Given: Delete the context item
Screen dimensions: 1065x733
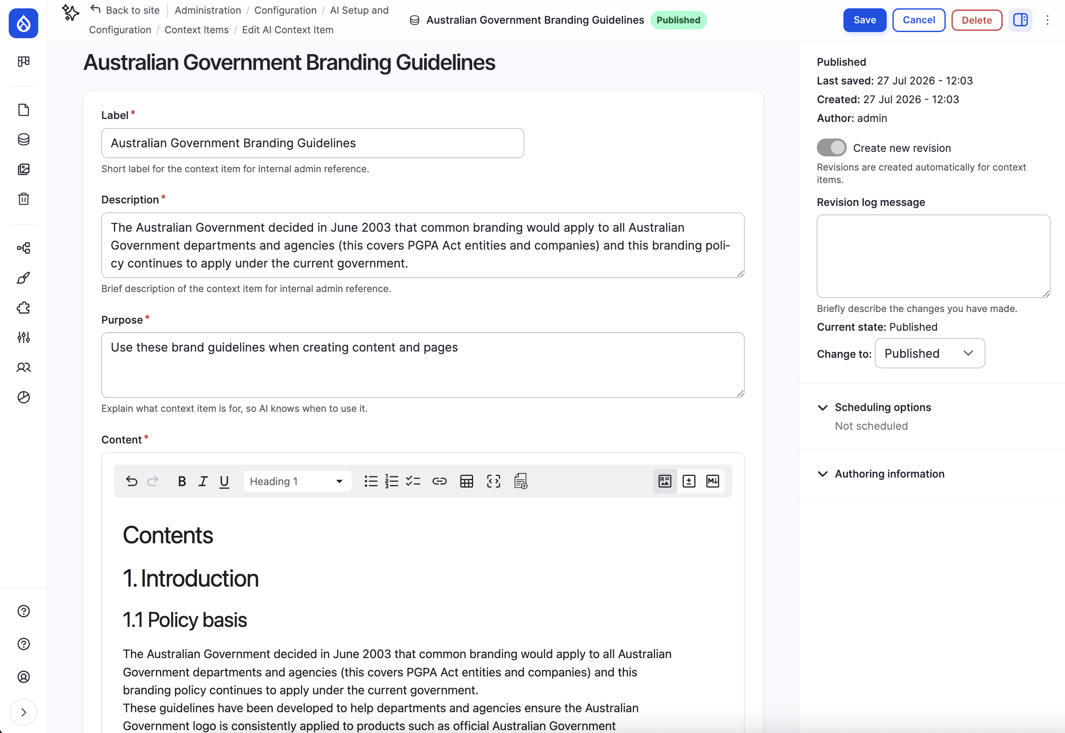Looking at the screenshot, I should tap(976, 20).
